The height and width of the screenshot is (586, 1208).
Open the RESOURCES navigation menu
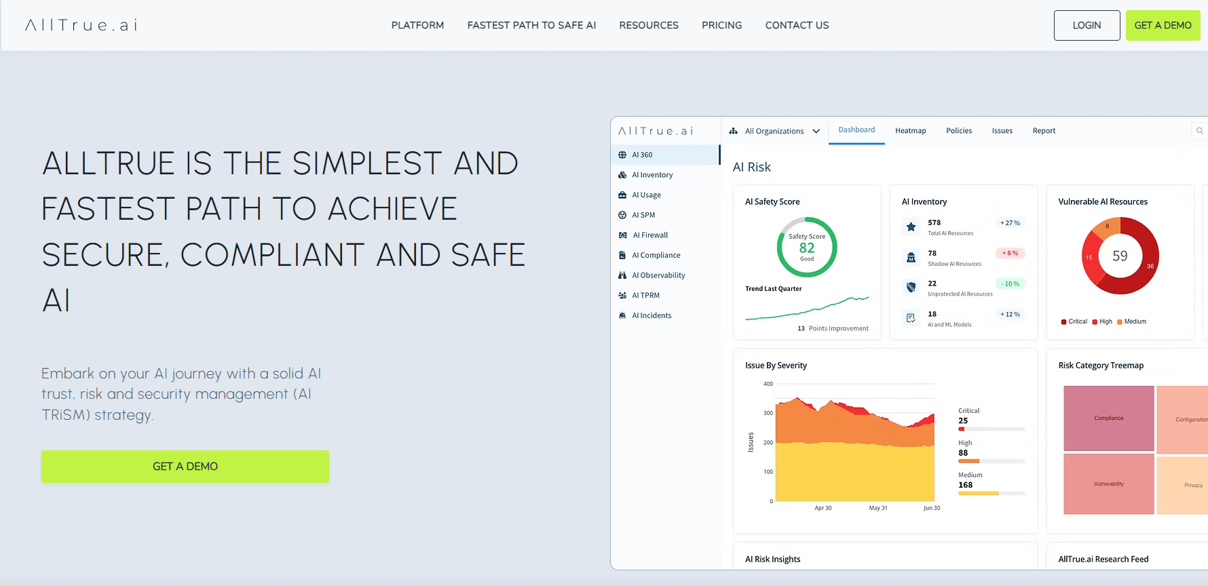point(648,25)
